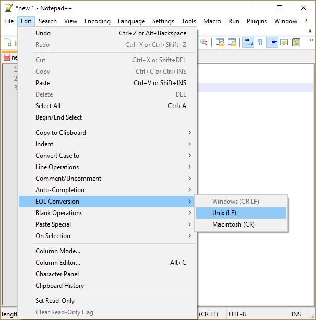Screen dimensions: 316x320
Task: Open Column Editor... from menu
Action: pos(107,263)
